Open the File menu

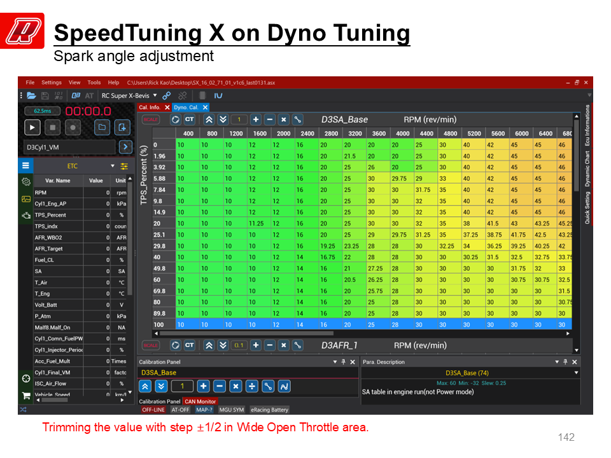tap(30, 83)
